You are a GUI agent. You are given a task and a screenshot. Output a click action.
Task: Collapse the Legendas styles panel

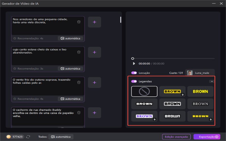pos(211,81)
